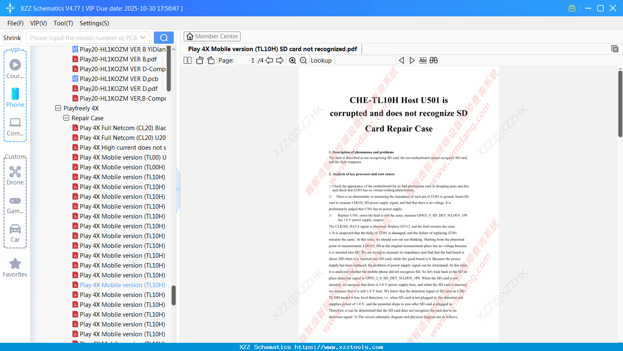The width and height of the screenshot is (623, 351).
Task: Click the Page number input box
Action: coord(247,61)
